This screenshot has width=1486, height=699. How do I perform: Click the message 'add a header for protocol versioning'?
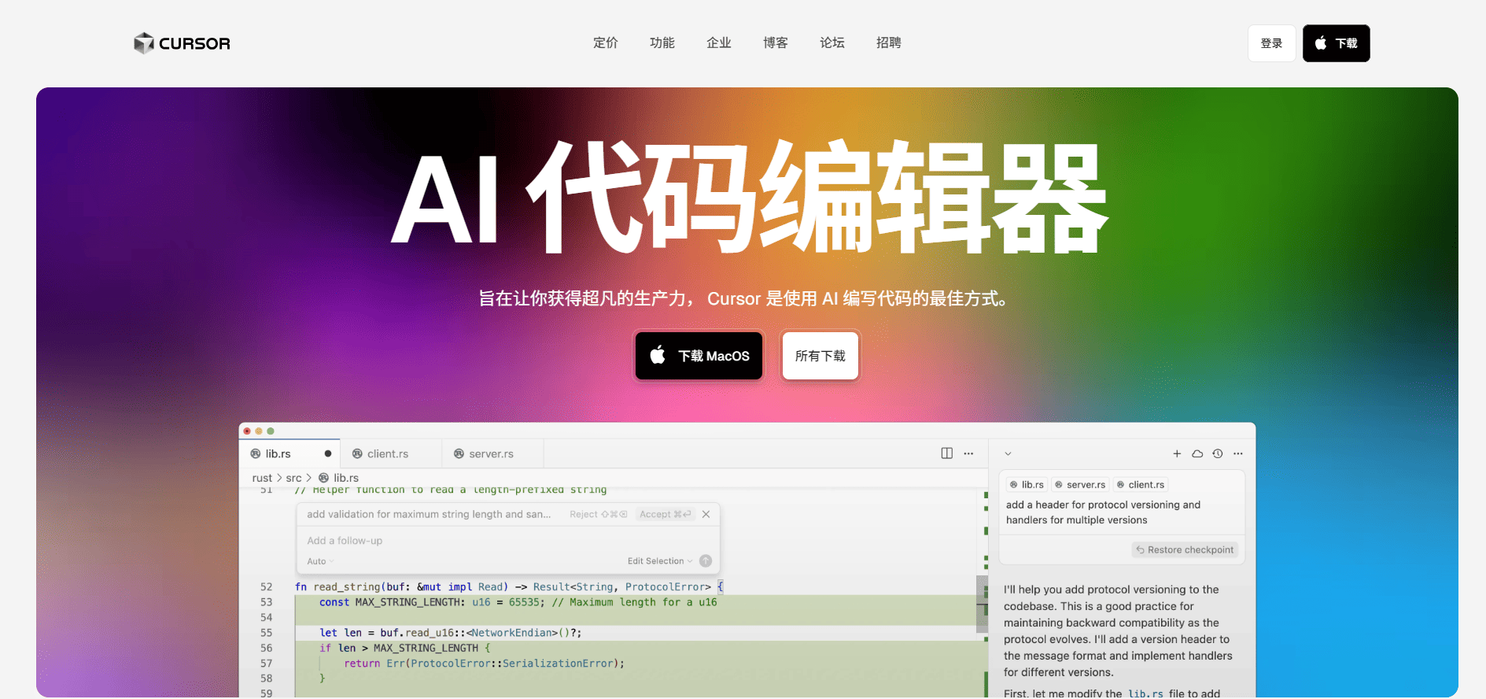[x=1103, y=512]
